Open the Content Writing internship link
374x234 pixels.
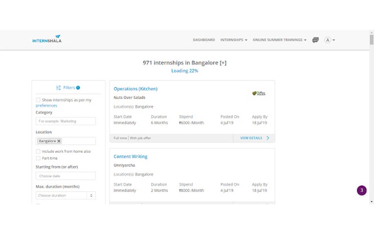[x=131, y=157]
